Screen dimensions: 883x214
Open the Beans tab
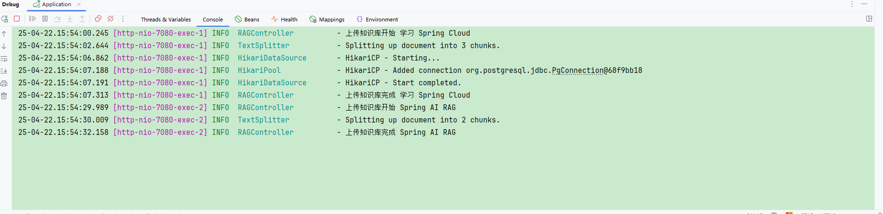click(x=247, y=20)
